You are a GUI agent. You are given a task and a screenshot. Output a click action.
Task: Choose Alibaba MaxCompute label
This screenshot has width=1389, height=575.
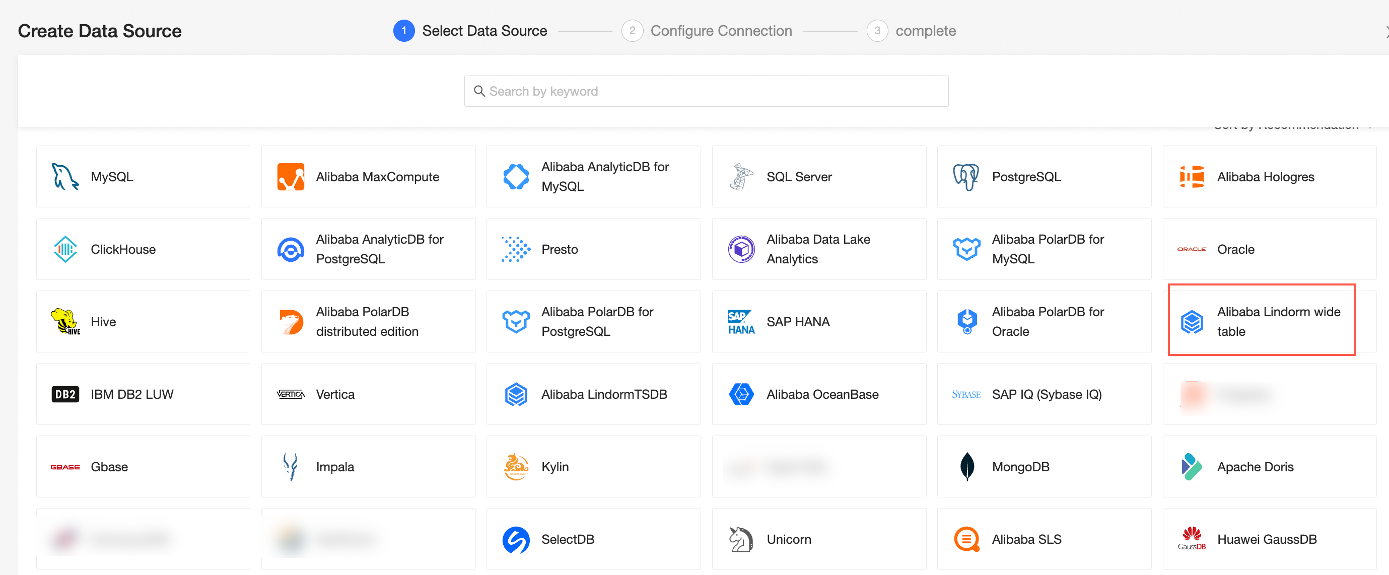coord(377,177)
